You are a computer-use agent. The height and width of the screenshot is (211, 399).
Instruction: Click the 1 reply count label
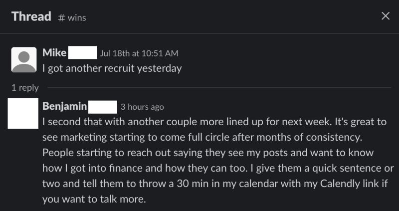pyautogui.click(x=25, y=87)
